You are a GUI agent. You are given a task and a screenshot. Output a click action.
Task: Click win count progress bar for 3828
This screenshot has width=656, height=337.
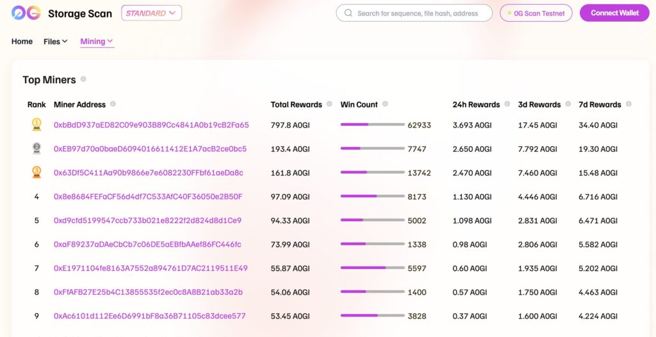(x=372, y=316)
